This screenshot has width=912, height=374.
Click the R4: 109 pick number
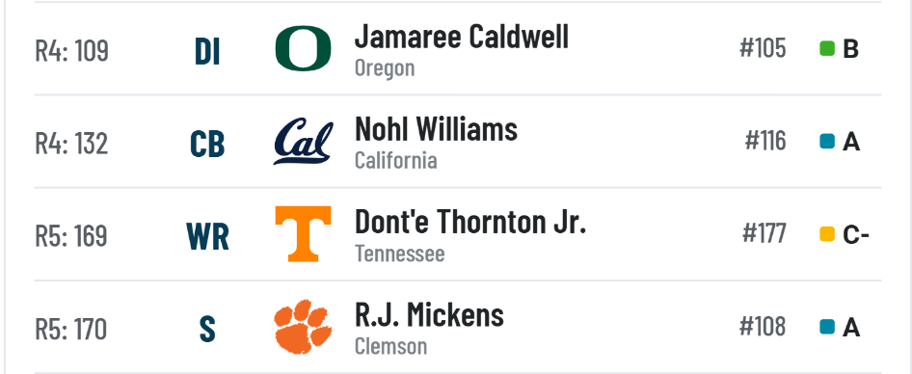71,50
